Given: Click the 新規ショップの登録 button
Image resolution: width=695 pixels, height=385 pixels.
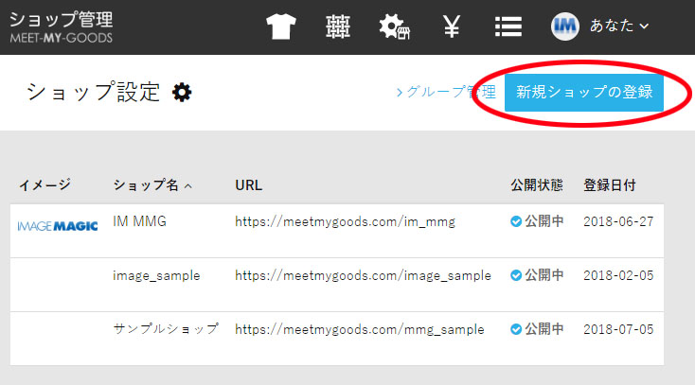Looking at the screenshot, I should [x=584, y=92].
